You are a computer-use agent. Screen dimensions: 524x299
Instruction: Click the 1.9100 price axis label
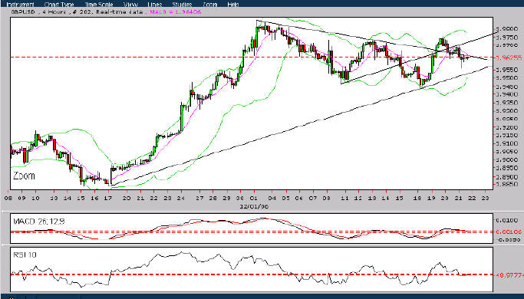(506, 143)
